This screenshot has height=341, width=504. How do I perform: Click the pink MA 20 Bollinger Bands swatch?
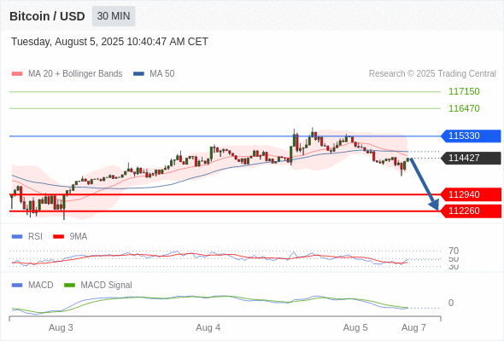[17, 74]
